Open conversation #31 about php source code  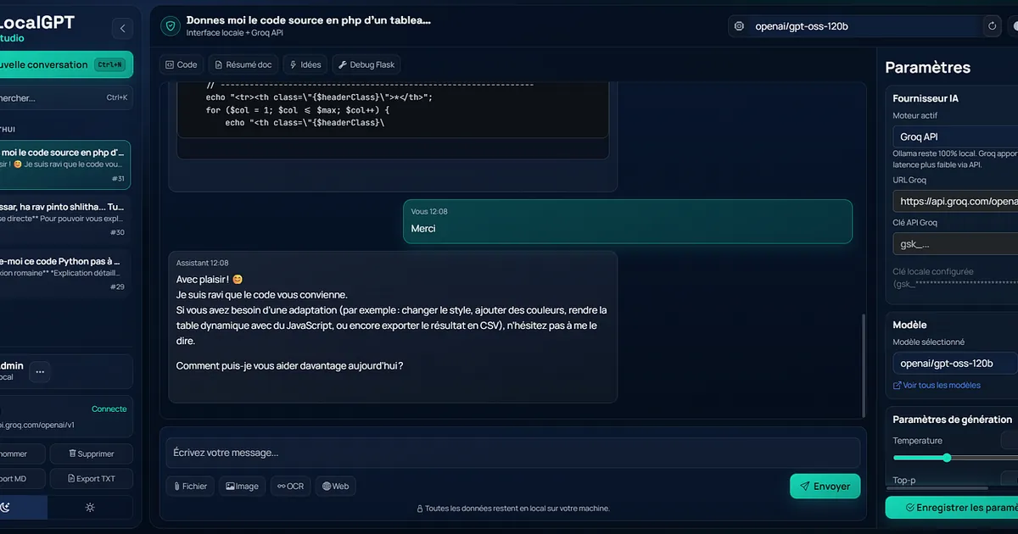pyautogui.click(x=64, y=165)
